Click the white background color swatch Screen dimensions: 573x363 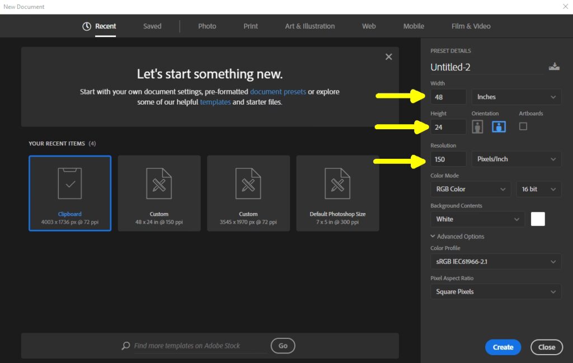538,219
